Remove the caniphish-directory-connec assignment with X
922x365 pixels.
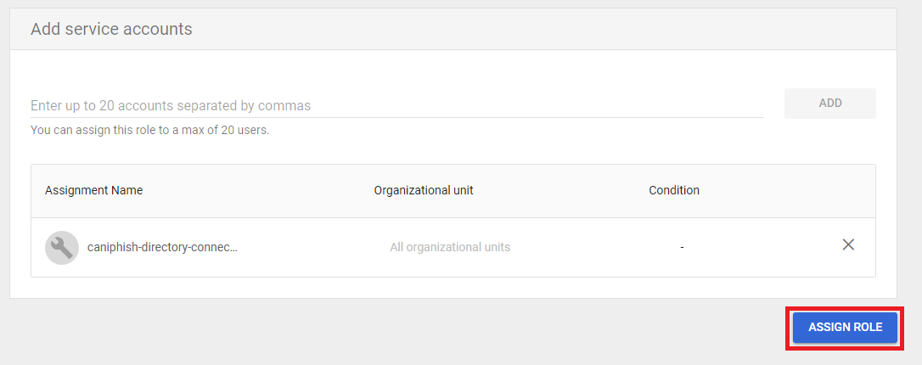click(847, 245)
